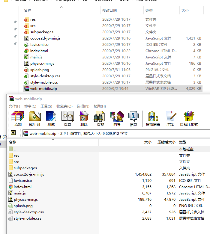
Task: Open the Tools (工具) menu
Action: (x=46, y=106)
